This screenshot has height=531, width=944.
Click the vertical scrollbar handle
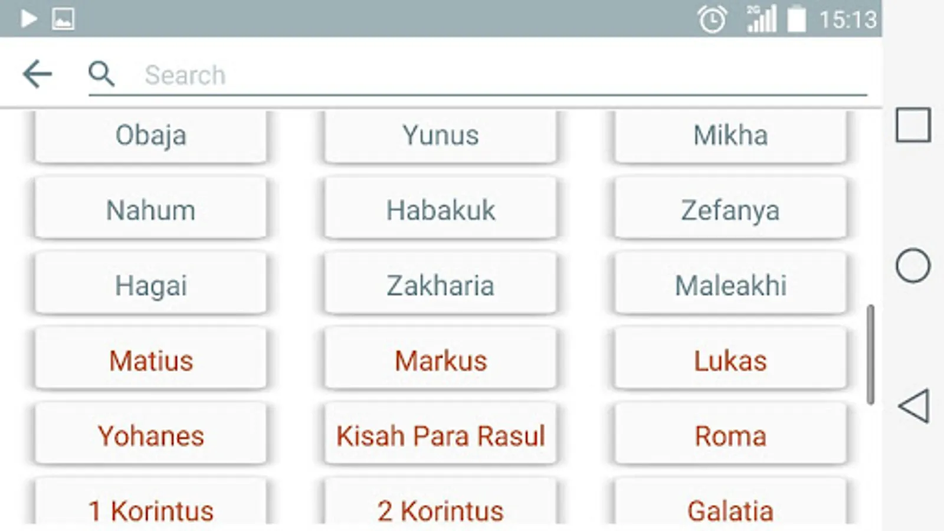870,355
